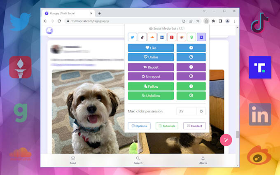Viewport: 280px width, 175px height.
Task: Toggle the browser side panel icon
Action: [220, 21]
